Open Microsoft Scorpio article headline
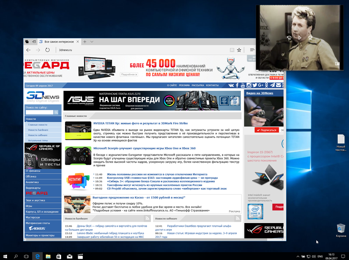The width and height of the screenshot is (349, 260). click(x=144, y=148)
